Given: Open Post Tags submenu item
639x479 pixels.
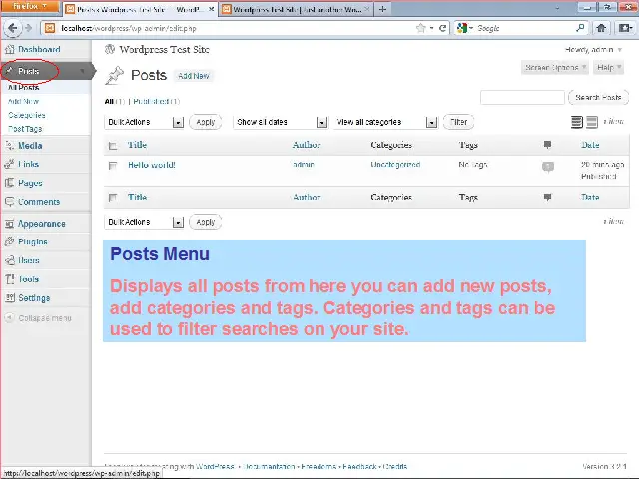Looking at the screenshot, I should 25,129.
